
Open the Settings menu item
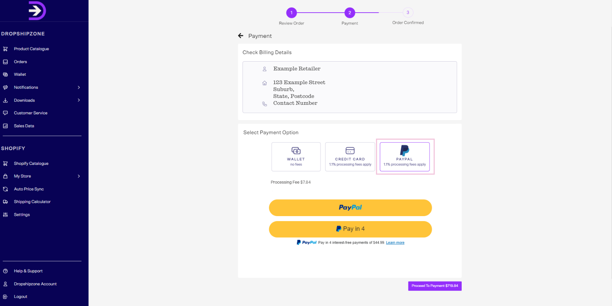(x=22, y=215)
